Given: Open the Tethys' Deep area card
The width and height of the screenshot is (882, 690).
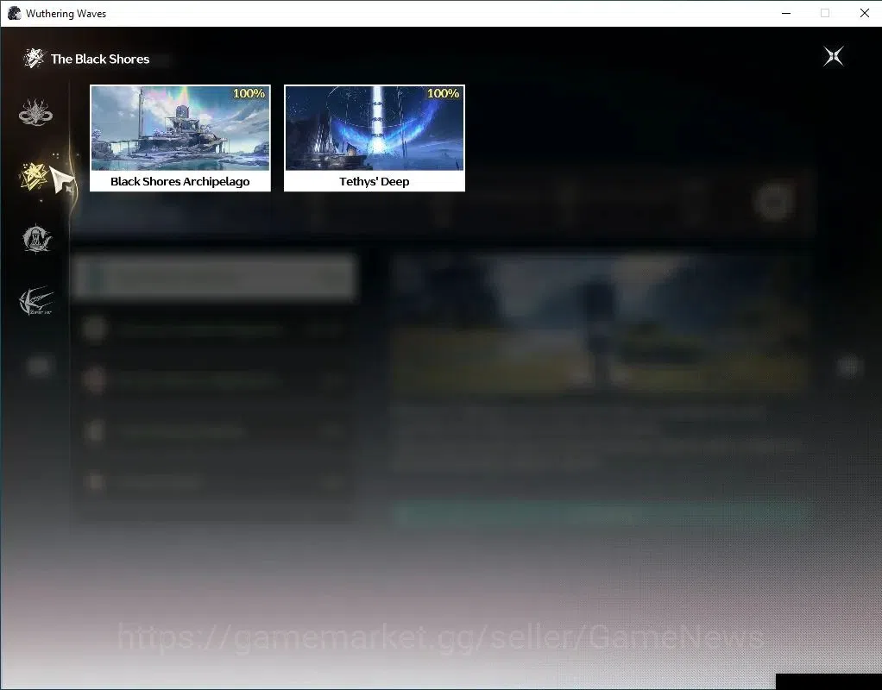Looking at the screenshot, I should pos(375,138).
